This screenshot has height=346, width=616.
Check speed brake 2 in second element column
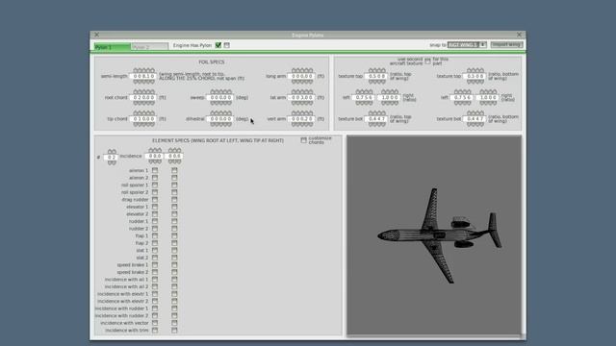174,272
